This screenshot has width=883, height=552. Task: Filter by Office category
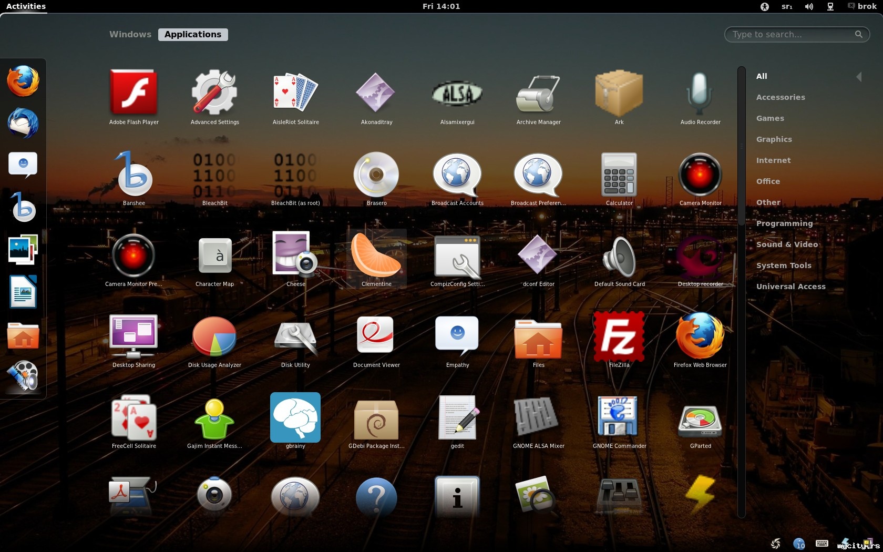tap(768, 181)
